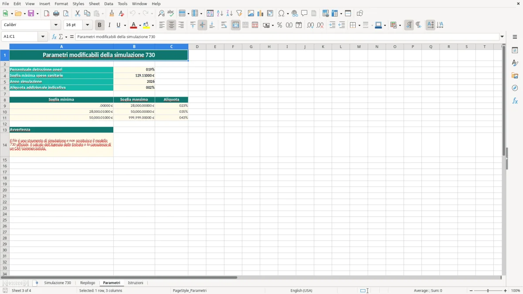Apply the red font color swatch
523x294 pixels.
point(134,25)
